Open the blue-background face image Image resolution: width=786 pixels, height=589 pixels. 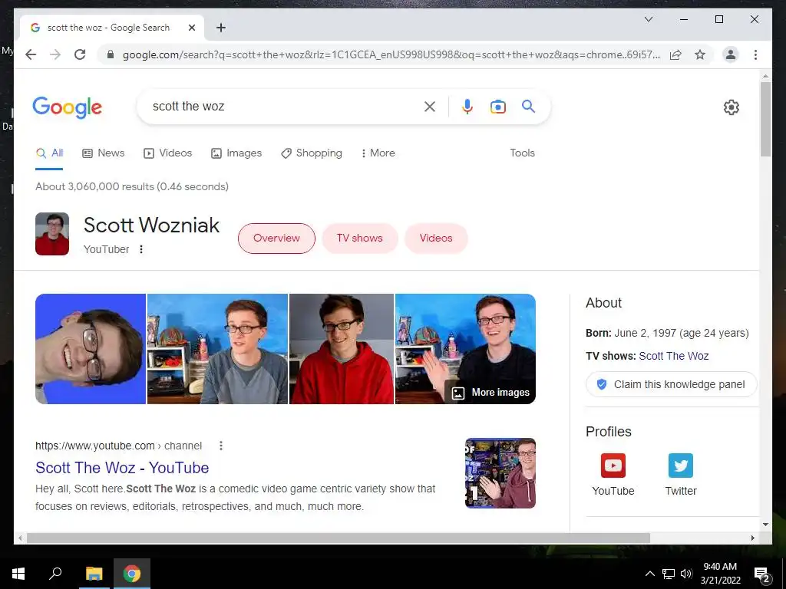[x=91, y=349]
